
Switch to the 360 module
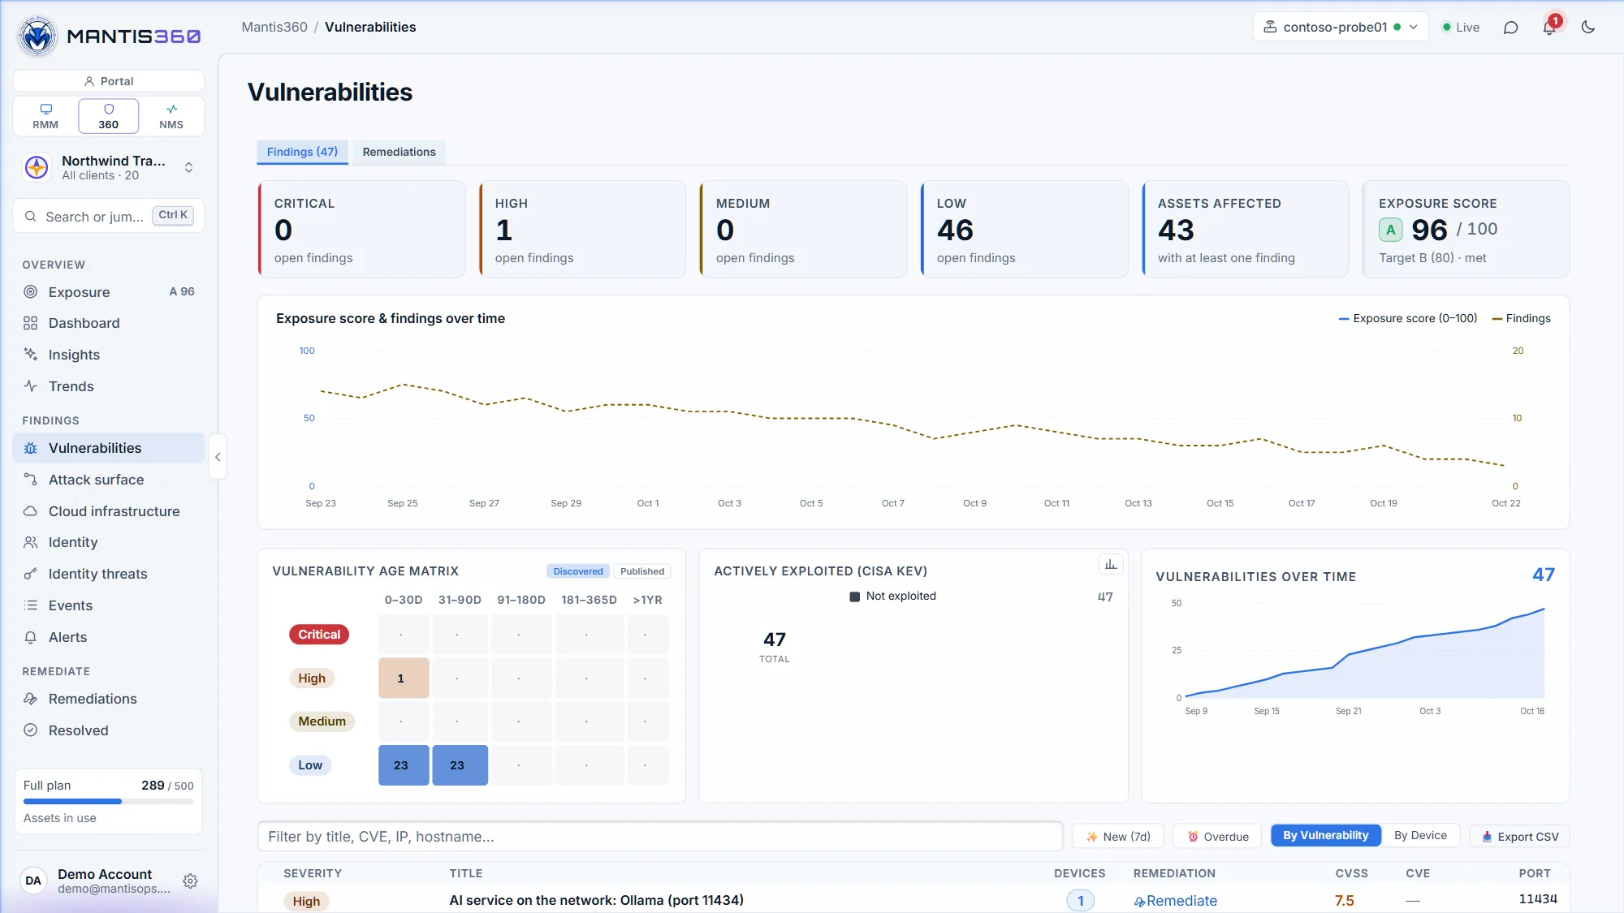click(108, 116)
